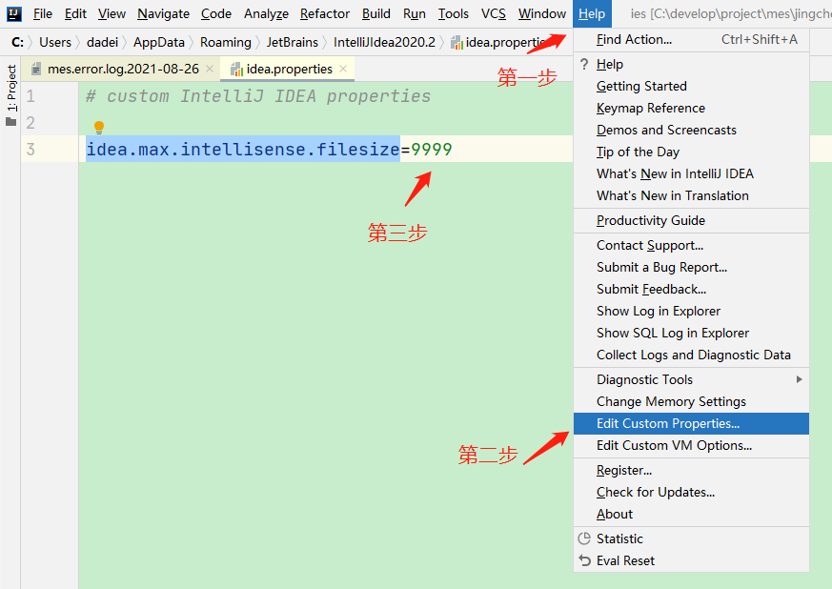Viewport: 832px width, 589px height.
Task: Select Submit Feedback... entry
Action: (x=691, y=289)
